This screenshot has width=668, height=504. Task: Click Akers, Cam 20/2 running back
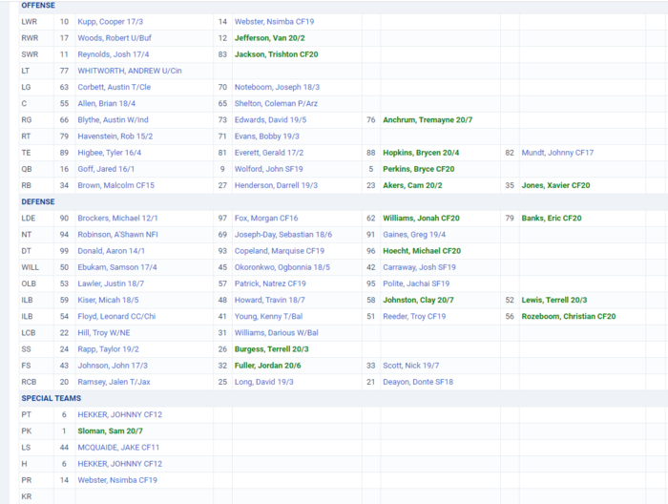pyautogui.click(x=412, y=185)
